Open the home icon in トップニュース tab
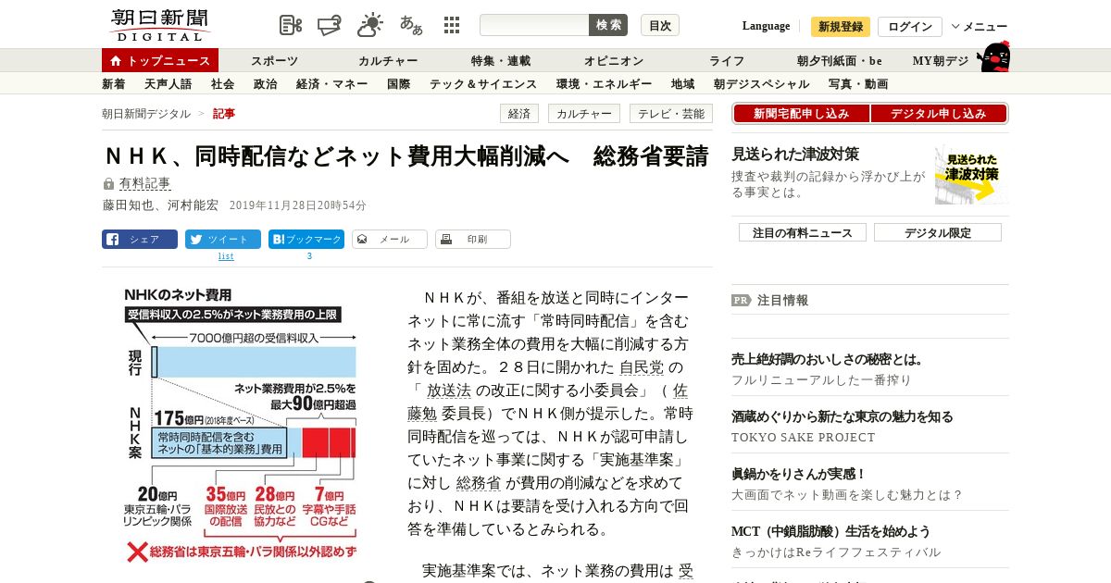1111x583 pixels. [116, 61]
